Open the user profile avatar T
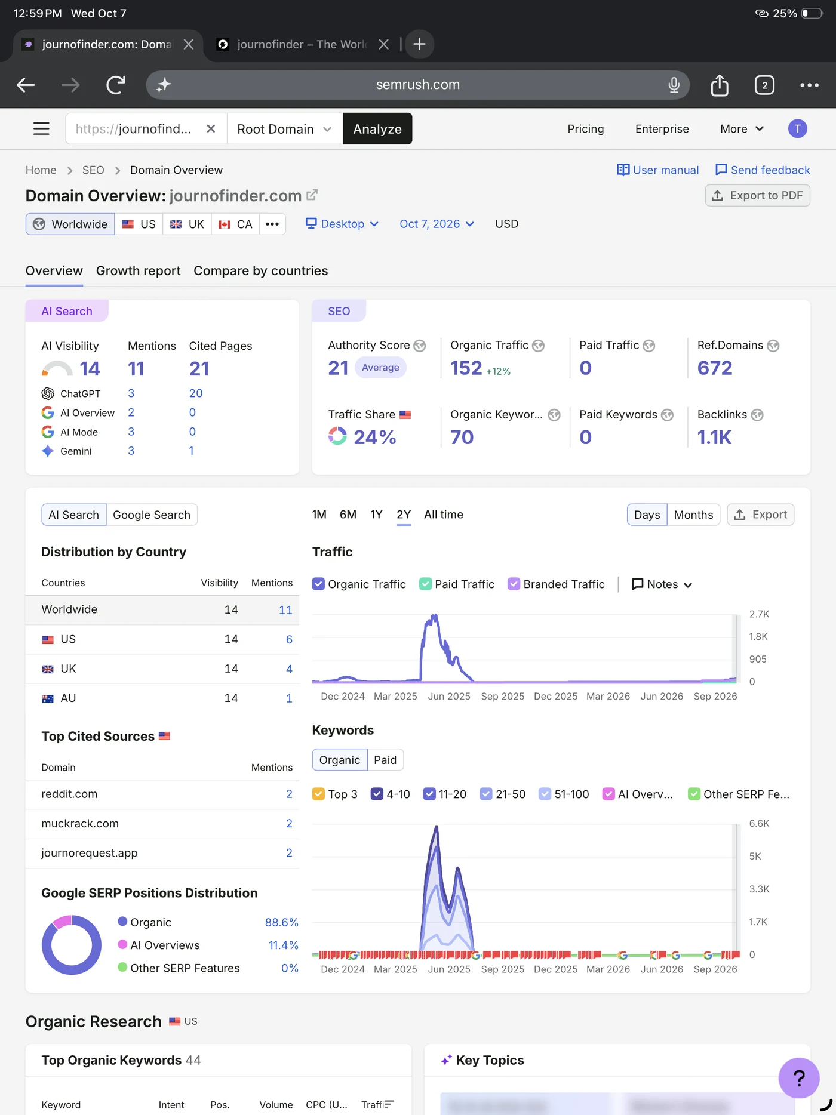 (797, 129)
